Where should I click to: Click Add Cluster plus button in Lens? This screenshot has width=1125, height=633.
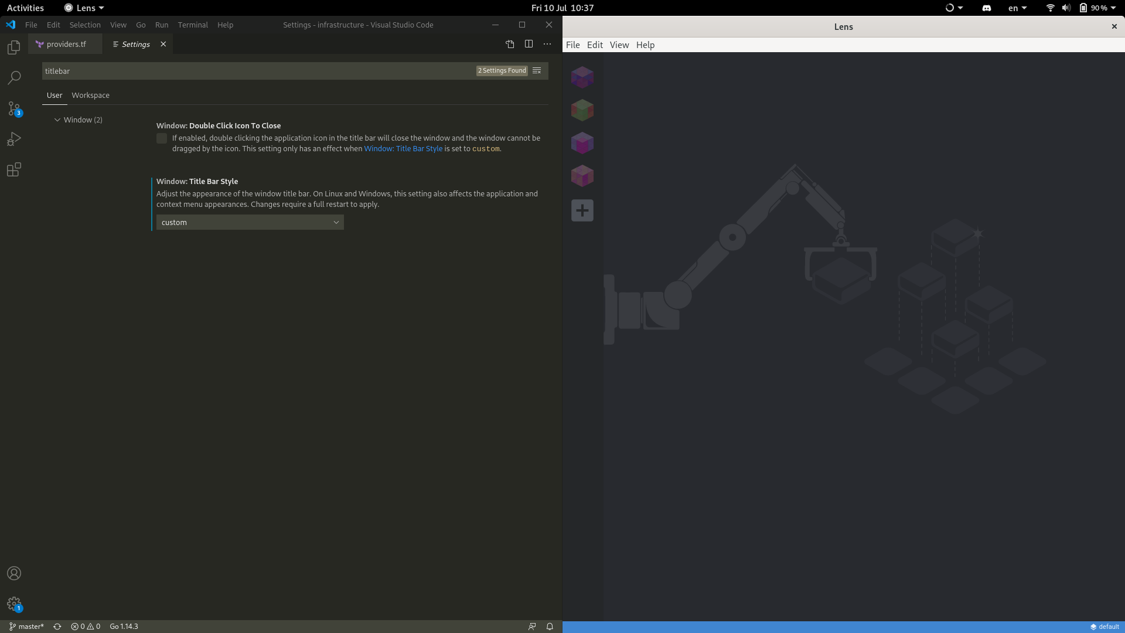tap(582, 210)
